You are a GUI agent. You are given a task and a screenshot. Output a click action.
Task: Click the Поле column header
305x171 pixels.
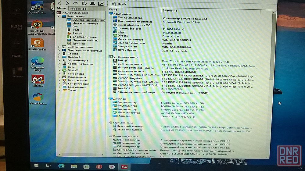click(113, 10)
